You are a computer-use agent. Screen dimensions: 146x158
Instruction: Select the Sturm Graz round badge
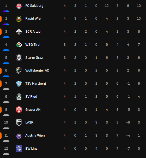point(19,58)
